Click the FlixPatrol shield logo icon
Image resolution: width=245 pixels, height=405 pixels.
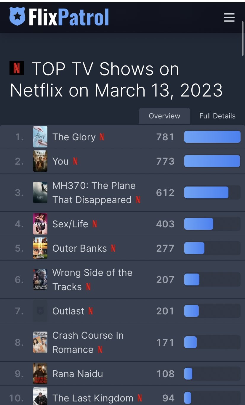click(x=17, y=16)
